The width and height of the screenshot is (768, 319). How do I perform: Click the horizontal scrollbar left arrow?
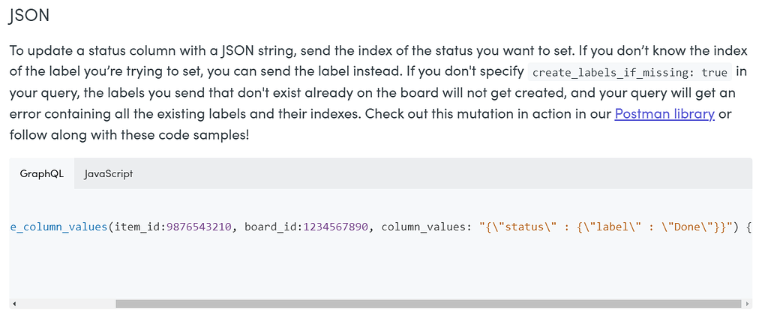click(14, 304)
